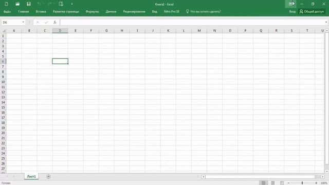This screenshot has width=329, height=185.
Task: Switch to the Вставка ribbon tab
Action: 41,11
